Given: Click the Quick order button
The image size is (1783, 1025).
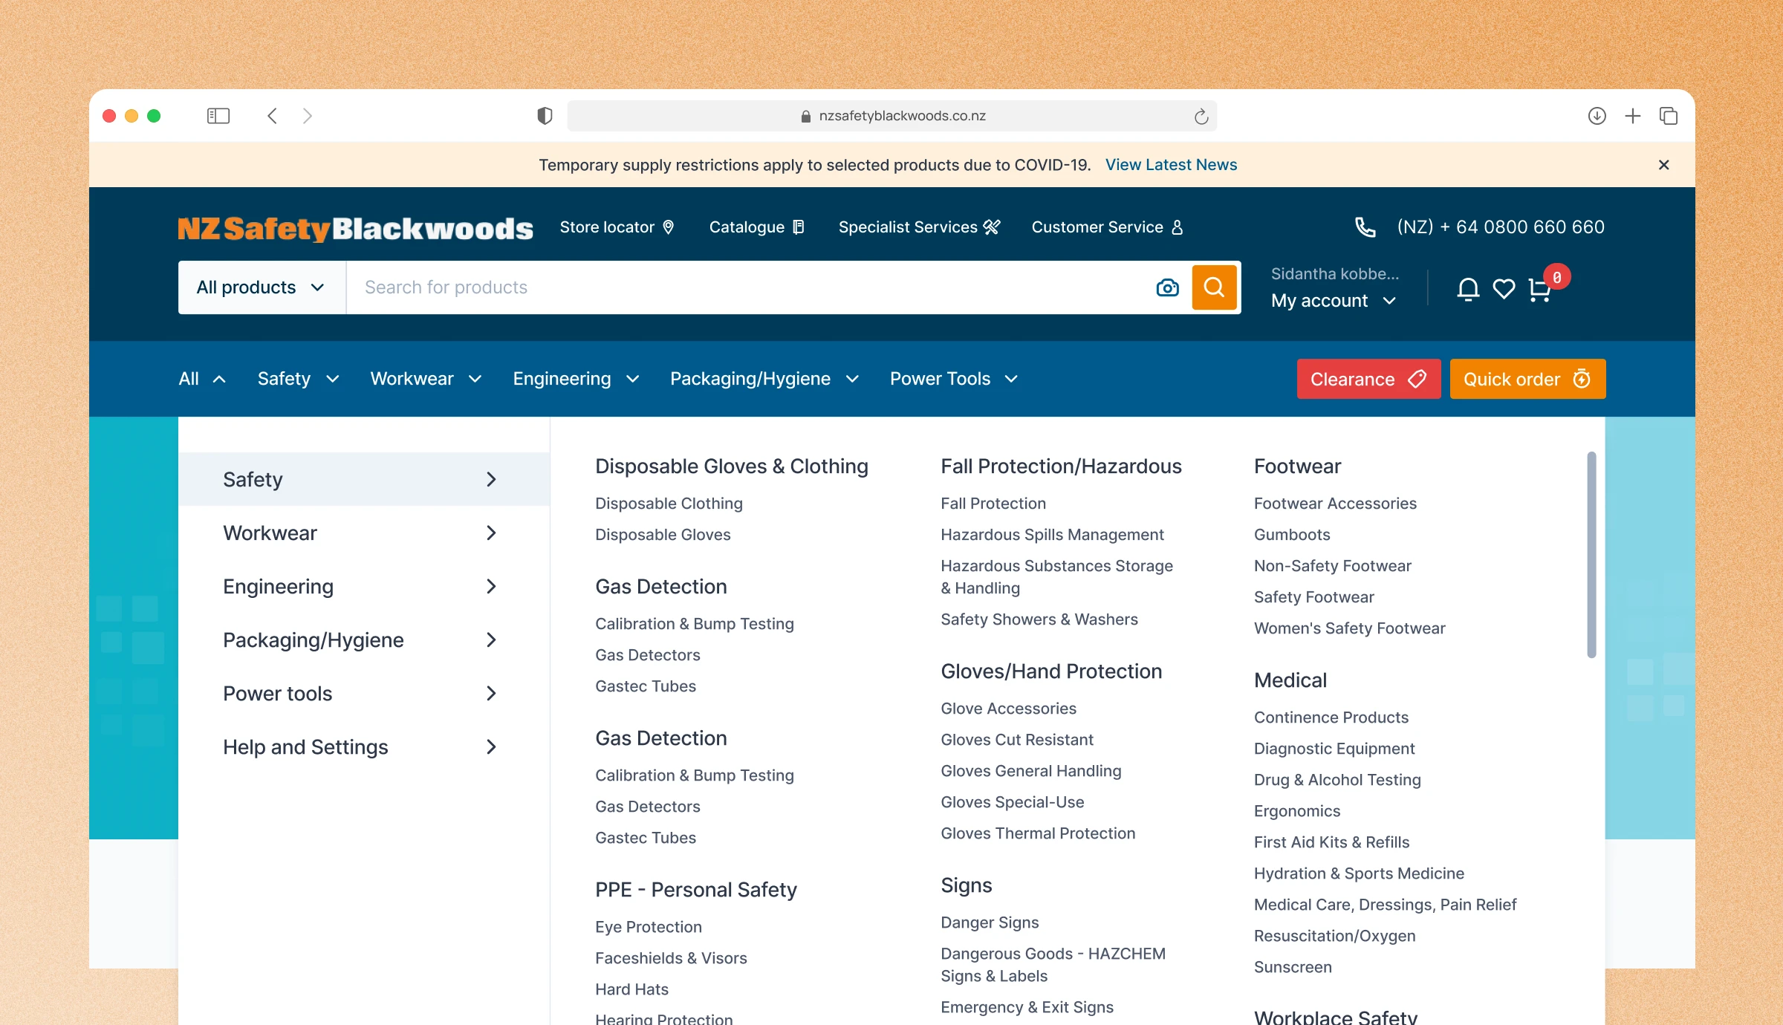Looking at the screenshot, I should 1527,379.
